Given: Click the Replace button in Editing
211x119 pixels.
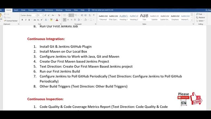Looking at the screenshot, I should [x=200, y=18].
